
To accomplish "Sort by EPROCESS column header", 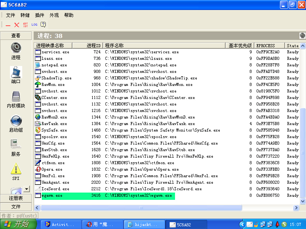I will (269, 46).
